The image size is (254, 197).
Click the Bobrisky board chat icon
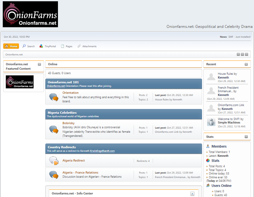tap(54, 130)
